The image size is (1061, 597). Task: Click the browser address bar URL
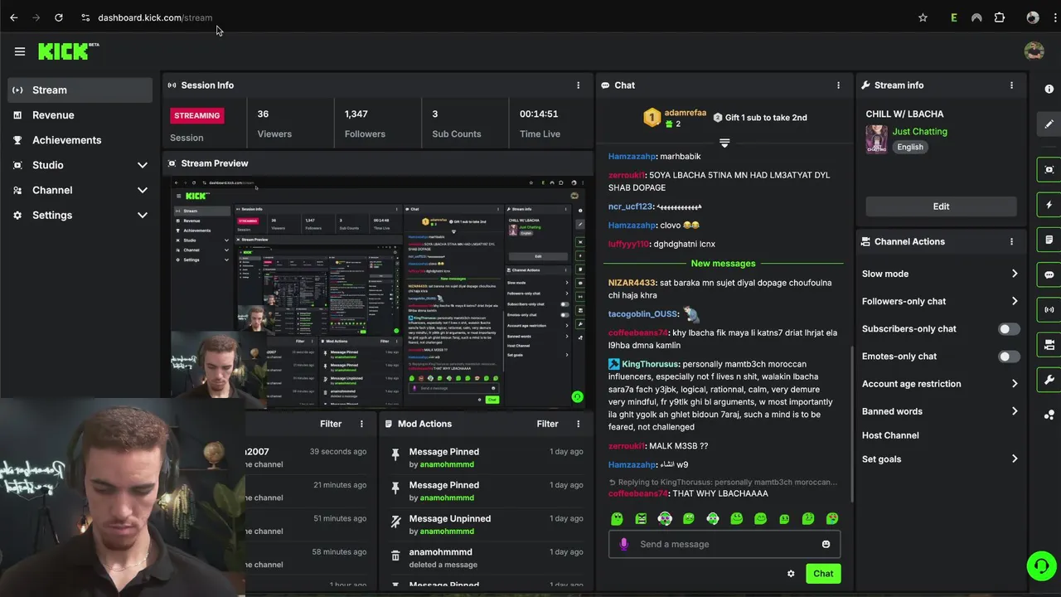click(155, 17)
